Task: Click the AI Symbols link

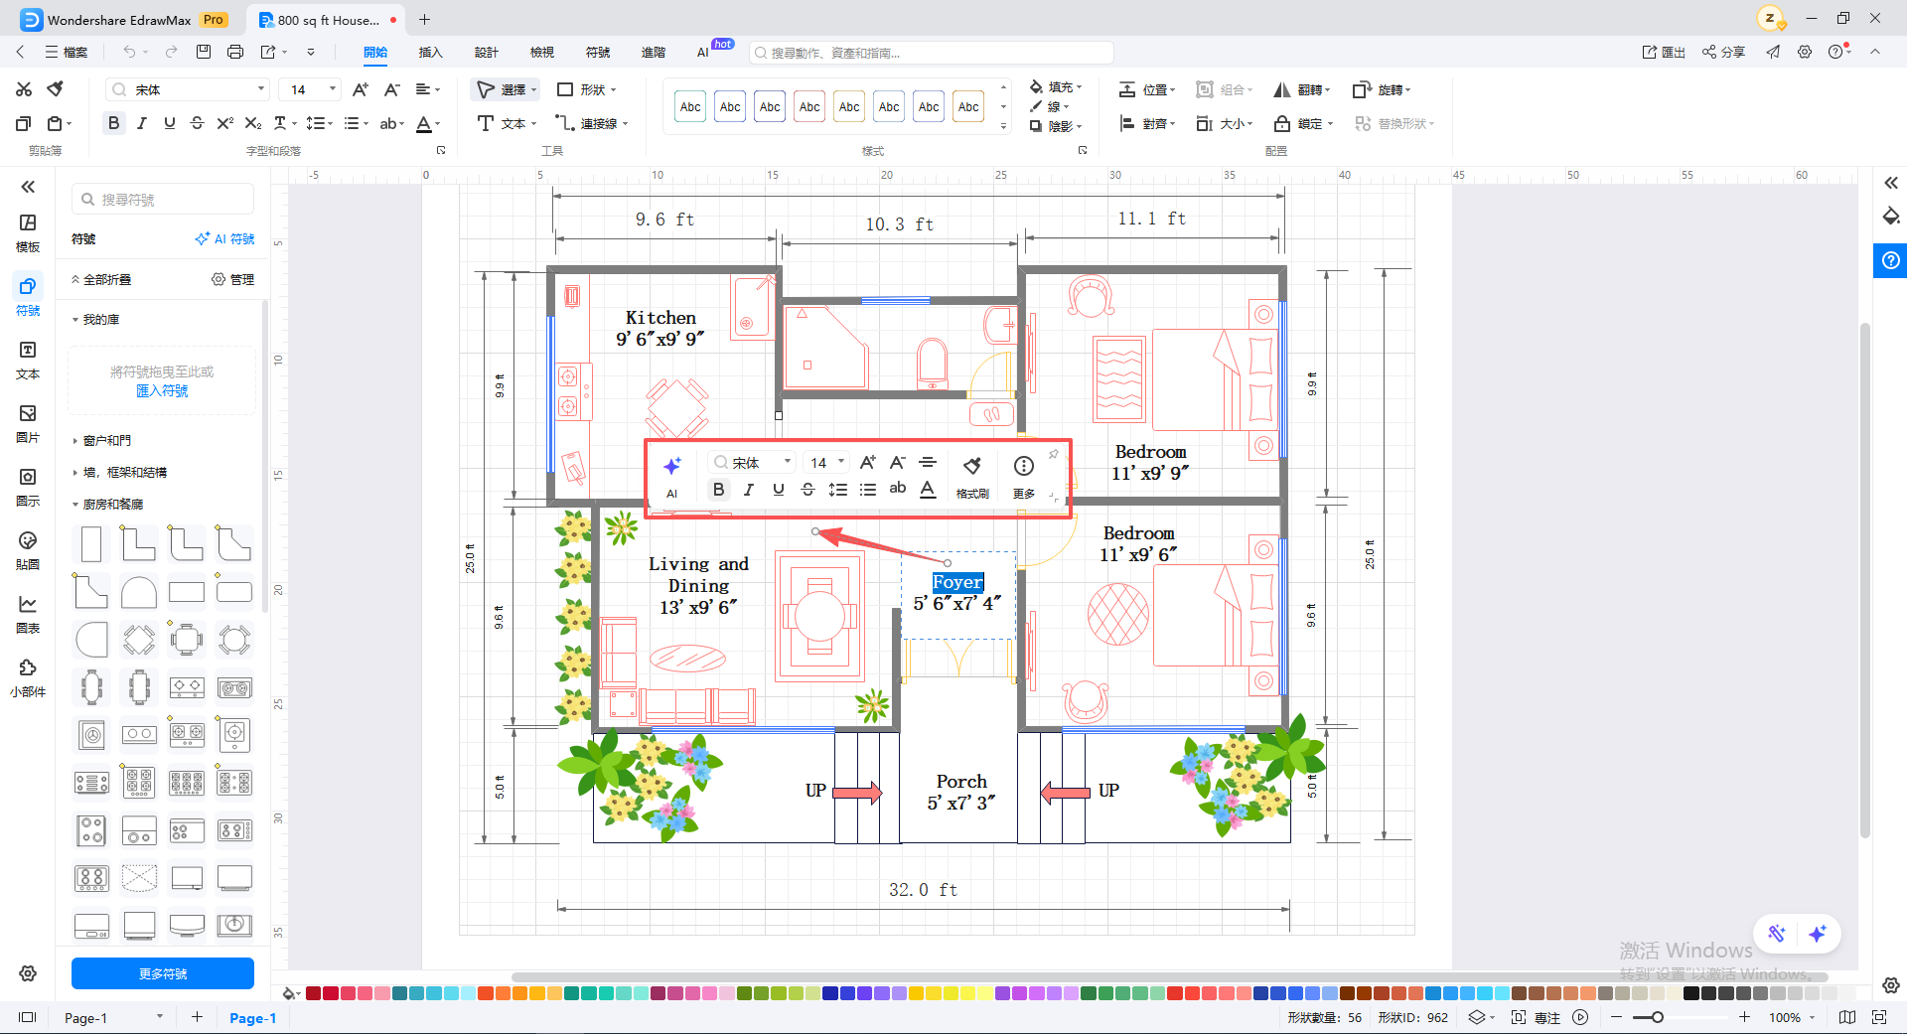Action: click(224, 238)
